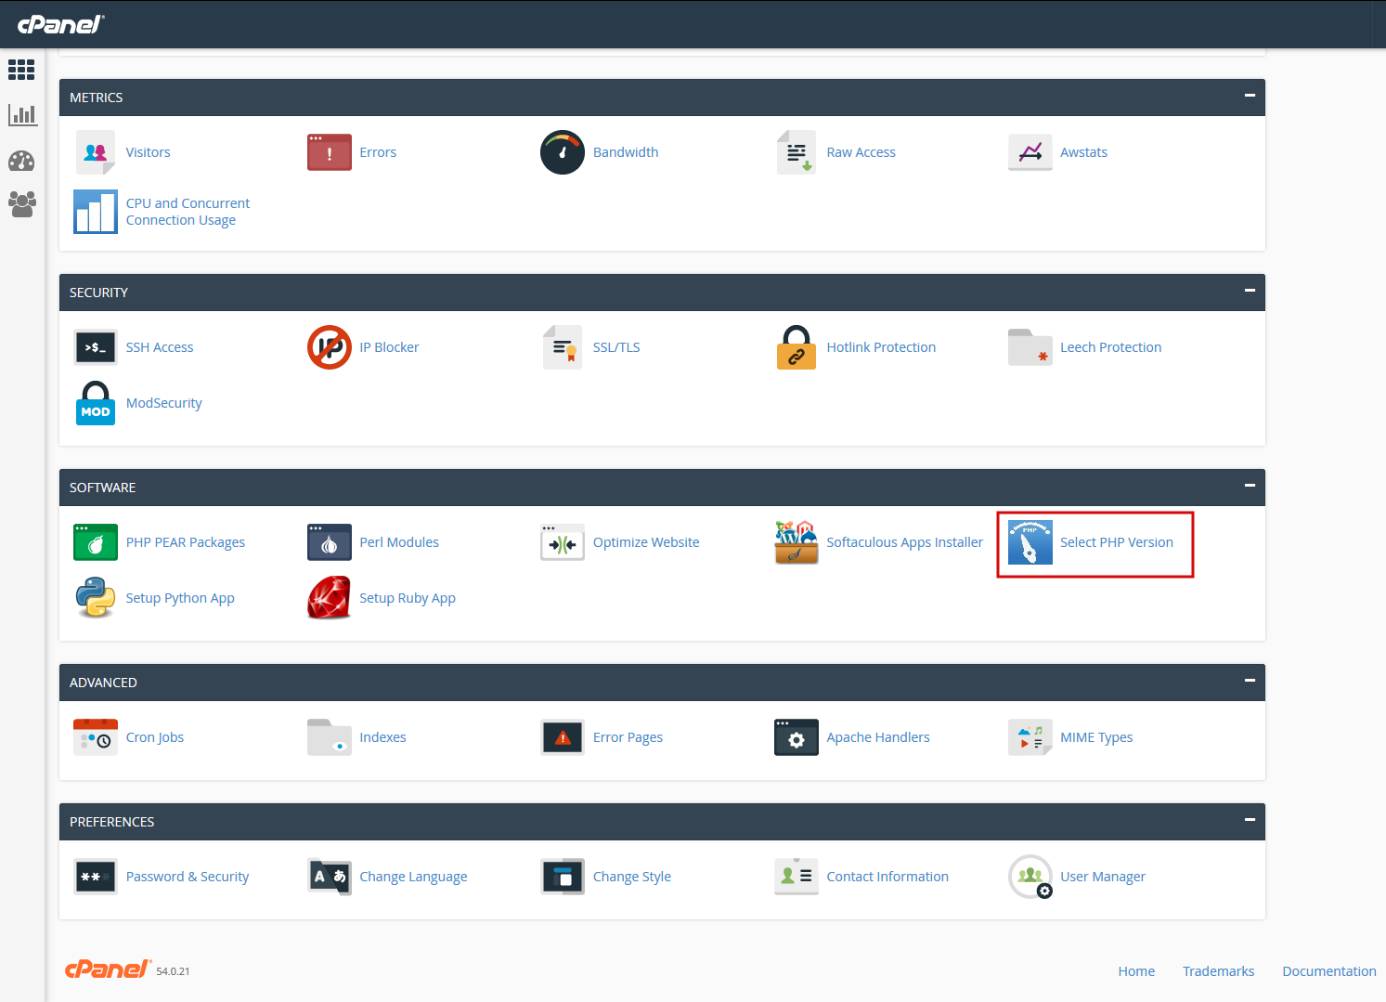Open the Raw Access link text
The image size is (1386, 1002).
[x=861, y=152]
